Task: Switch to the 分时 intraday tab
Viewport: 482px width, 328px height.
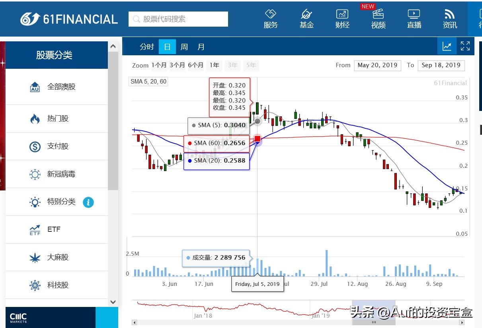Action: click(147, 47)
